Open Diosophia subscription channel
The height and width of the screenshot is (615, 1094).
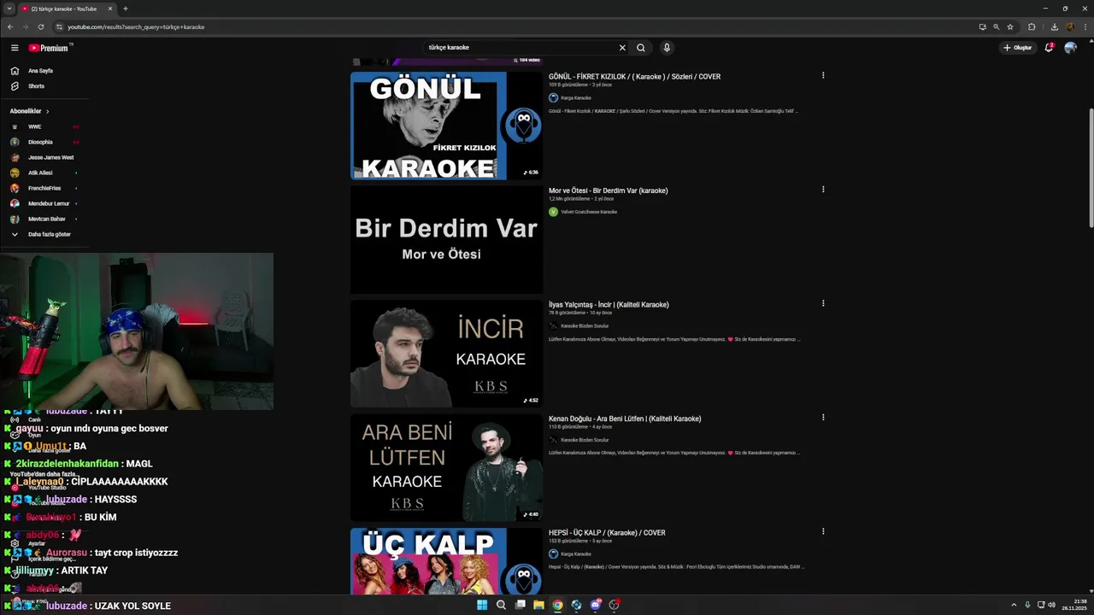40,142
